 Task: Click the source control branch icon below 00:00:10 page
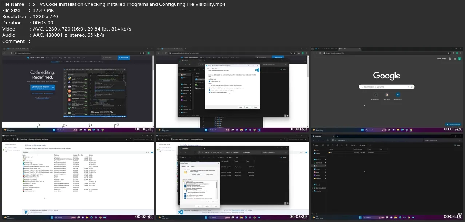[90, 126]
